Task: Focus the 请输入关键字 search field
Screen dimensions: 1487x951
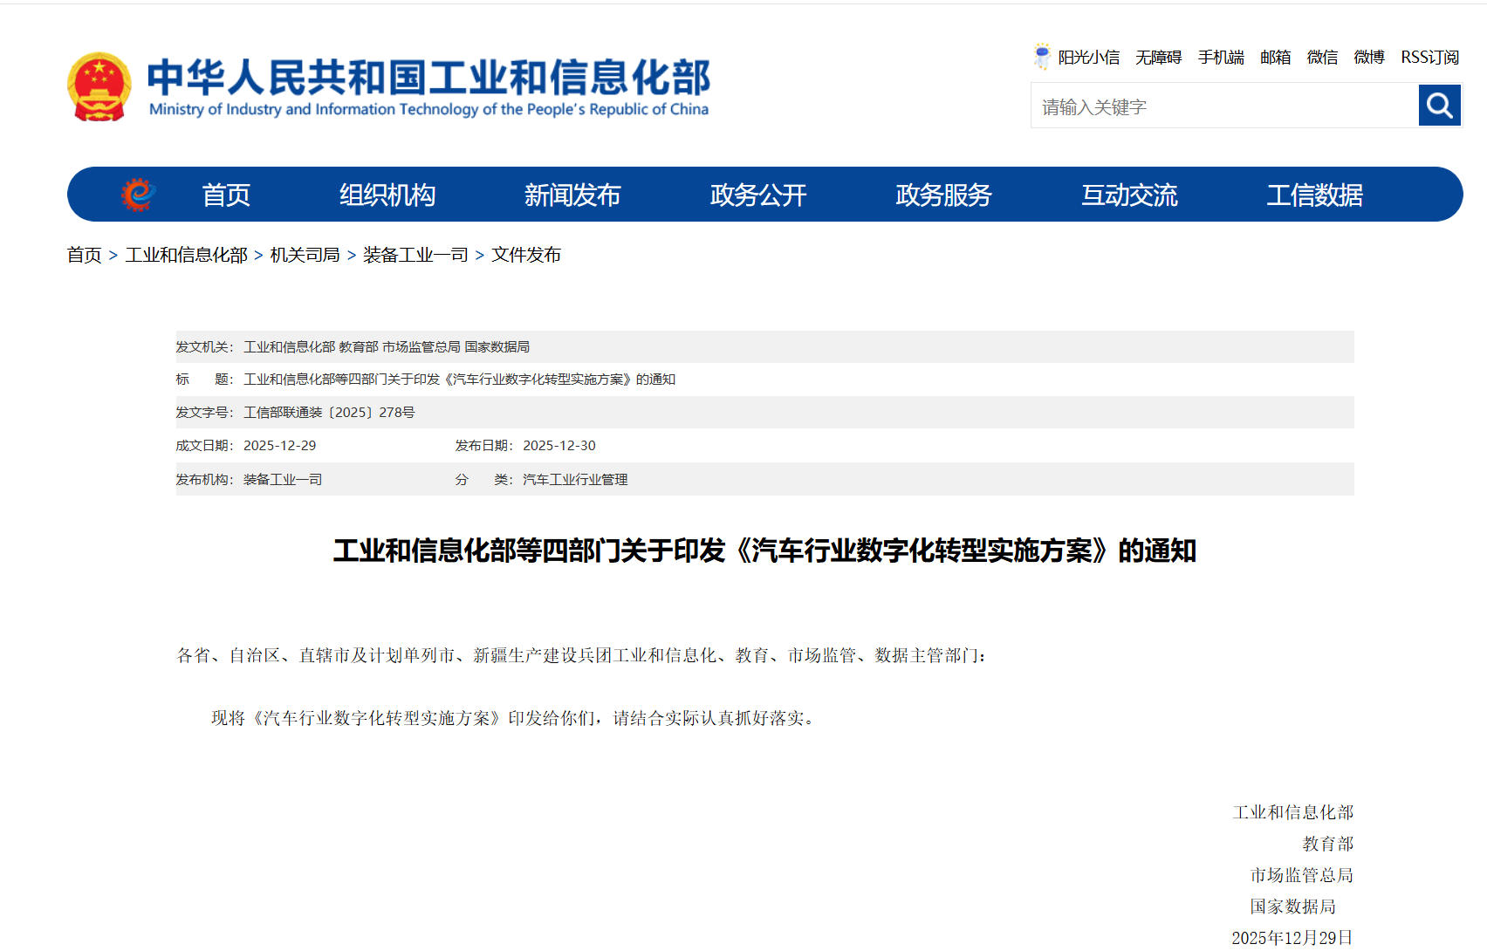Action: pyautogui.click(x=1223, y=106)
